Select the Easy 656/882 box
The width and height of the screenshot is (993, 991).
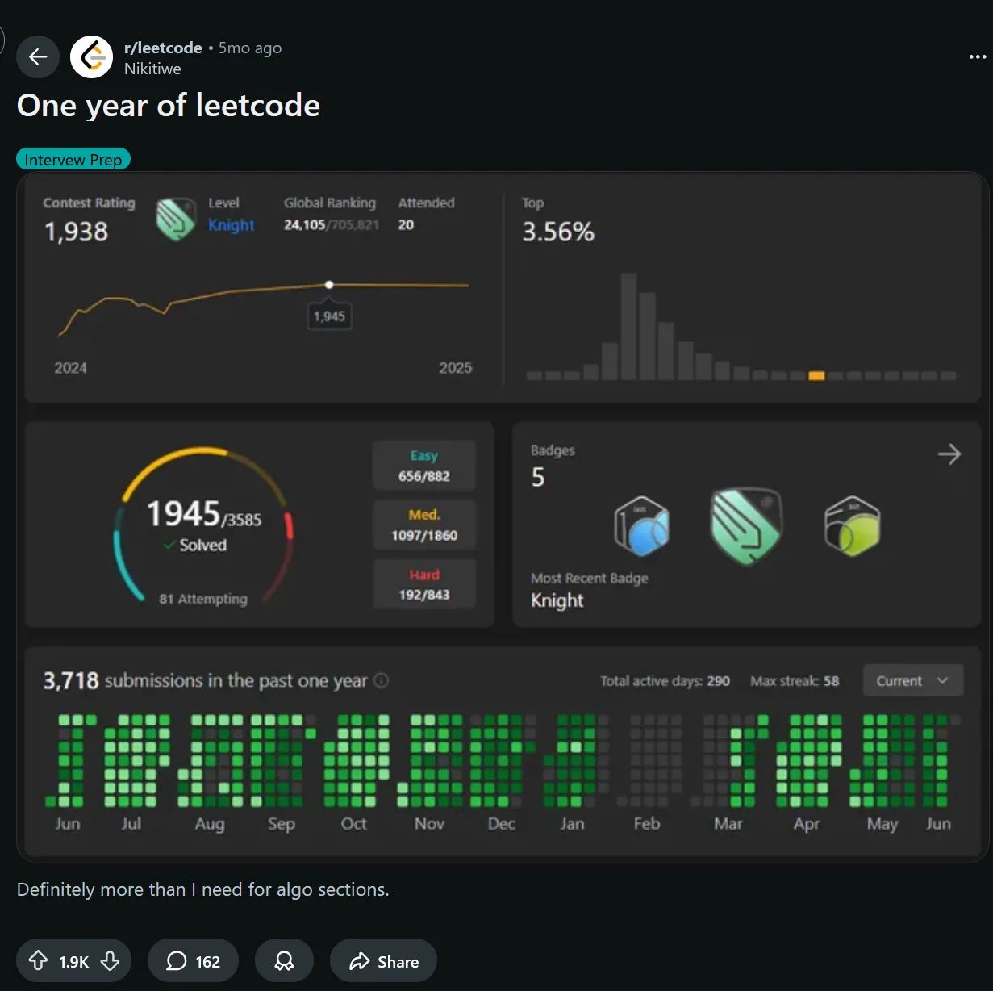coord(424,466)
